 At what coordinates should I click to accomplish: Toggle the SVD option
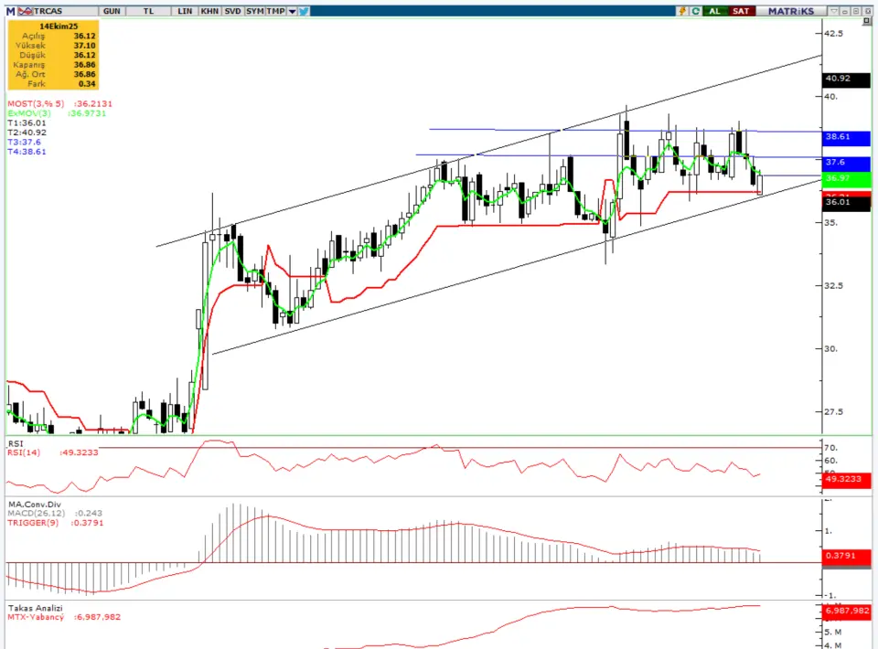click(x=232, y=10)
